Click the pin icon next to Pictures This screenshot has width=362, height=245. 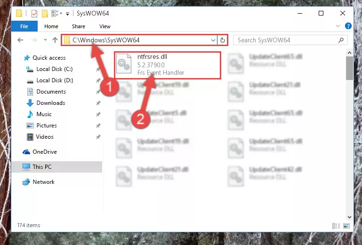click(x=98, y=126)
